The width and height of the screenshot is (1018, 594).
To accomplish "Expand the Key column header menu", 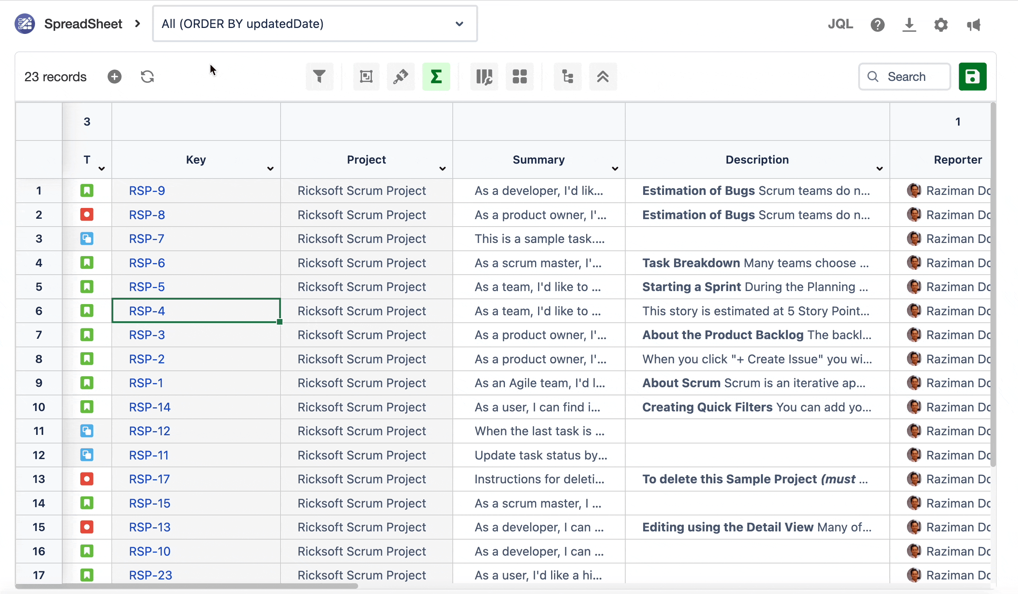I will click(270, 168).
